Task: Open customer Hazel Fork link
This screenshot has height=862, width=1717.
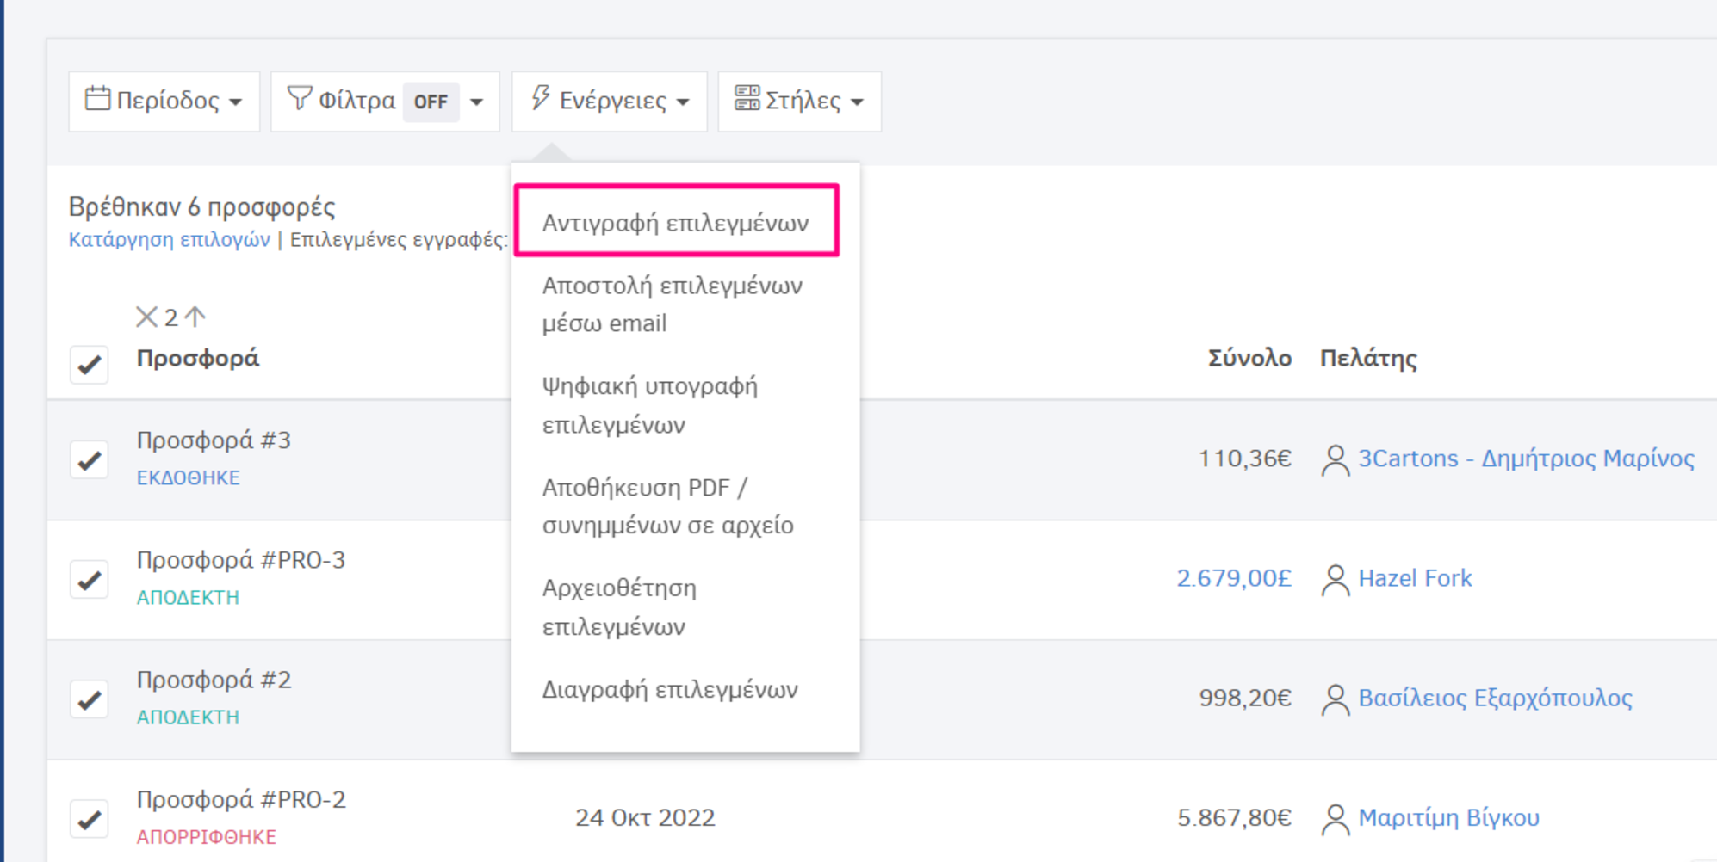Action: (x=1415, y=578)
